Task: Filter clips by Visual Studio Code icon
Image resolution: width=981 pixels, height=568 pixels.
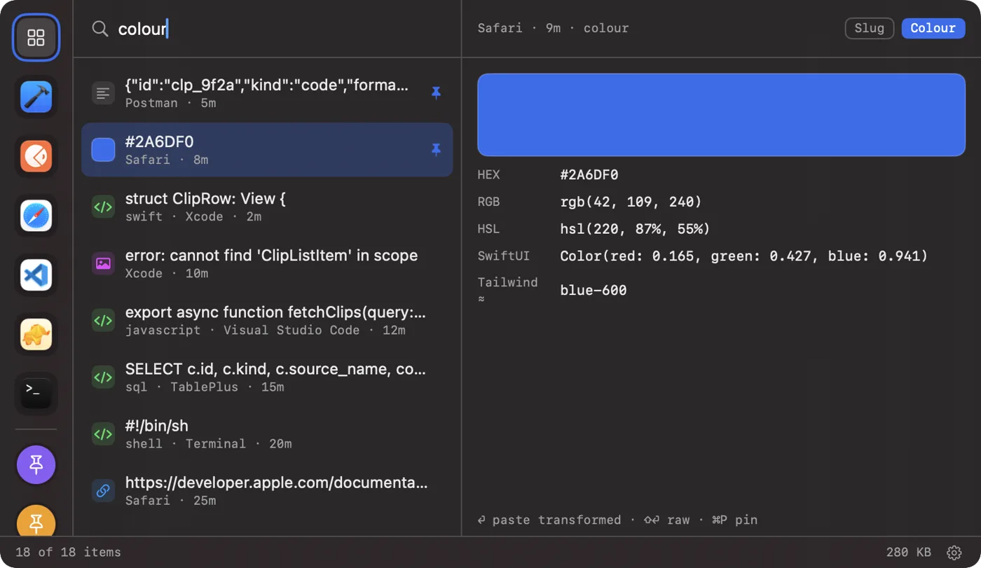Action: (36, 275)
